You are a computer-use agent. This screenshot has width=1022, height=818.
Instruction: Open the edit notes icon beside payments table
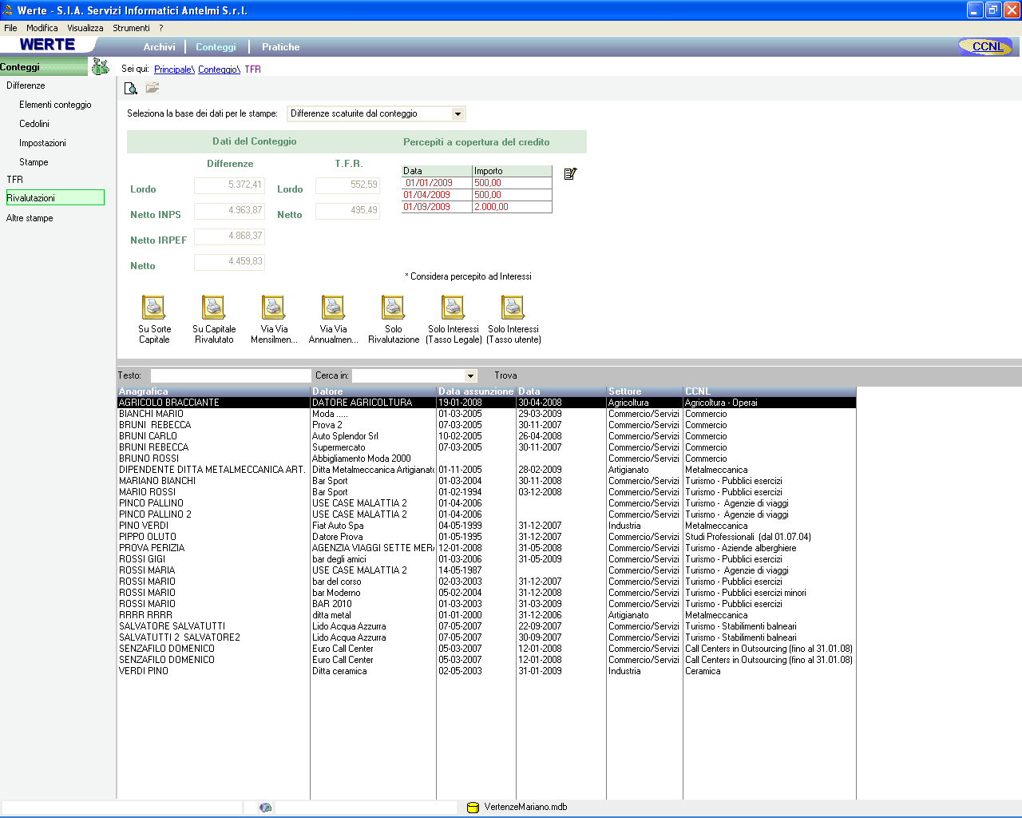click(570, 173)
